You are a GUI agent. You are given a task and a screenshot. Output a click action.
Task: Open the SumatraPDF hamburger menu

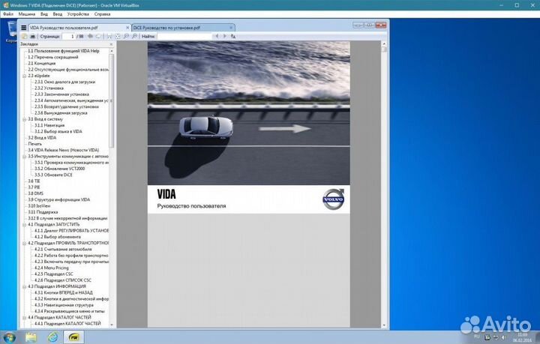click(x=23, y=27)
